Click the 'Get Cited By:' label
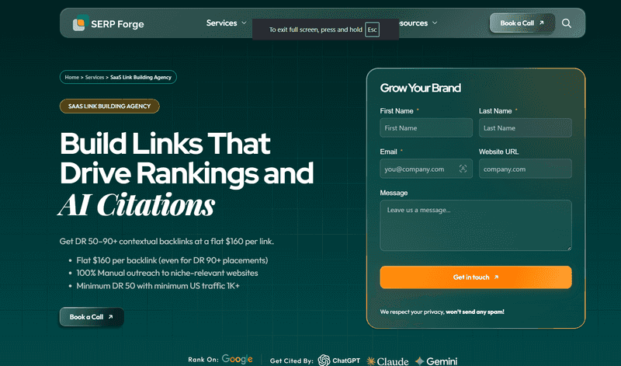 click(x=292, y=361)
